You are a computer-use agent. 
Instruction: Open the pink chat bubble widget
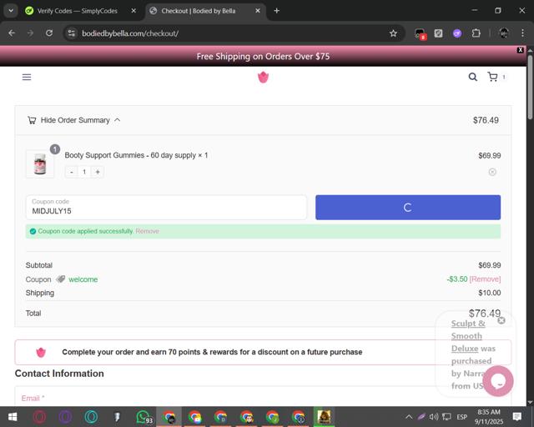click(x=498, y=381)
